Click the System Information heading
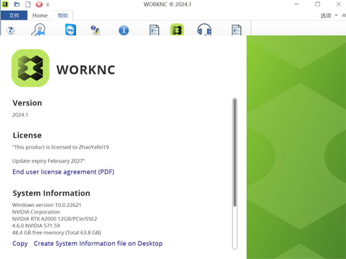Image resolution: width=346 pixels, height=259 pixels. pos(51,193)
